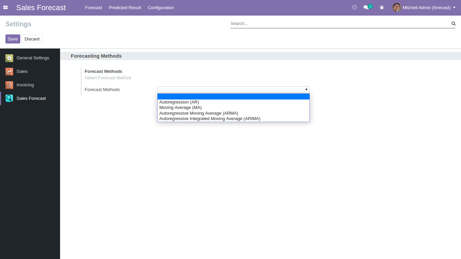Click the search magnifier icon

coord(453,24)
